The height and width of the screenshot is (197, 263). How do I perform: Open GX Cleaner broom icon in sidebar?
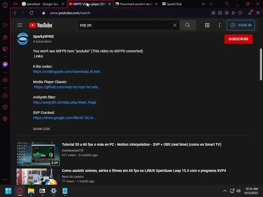tap(5, 37)
